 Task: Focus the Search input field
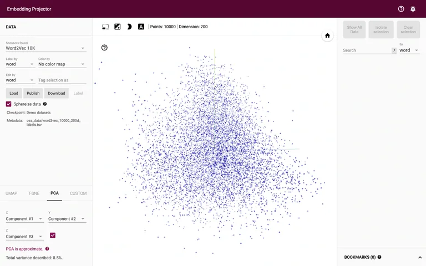pos(367,50)
